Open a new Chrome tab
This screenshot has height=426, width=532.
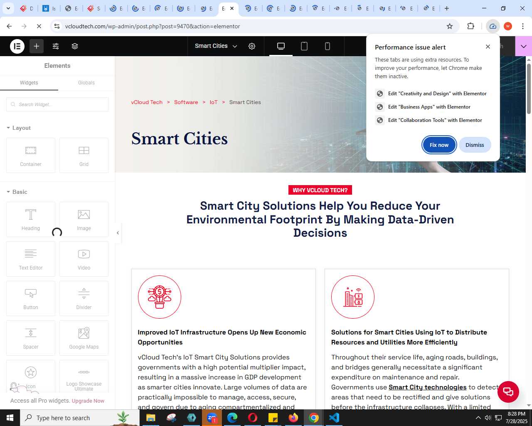tap(447, 8)
